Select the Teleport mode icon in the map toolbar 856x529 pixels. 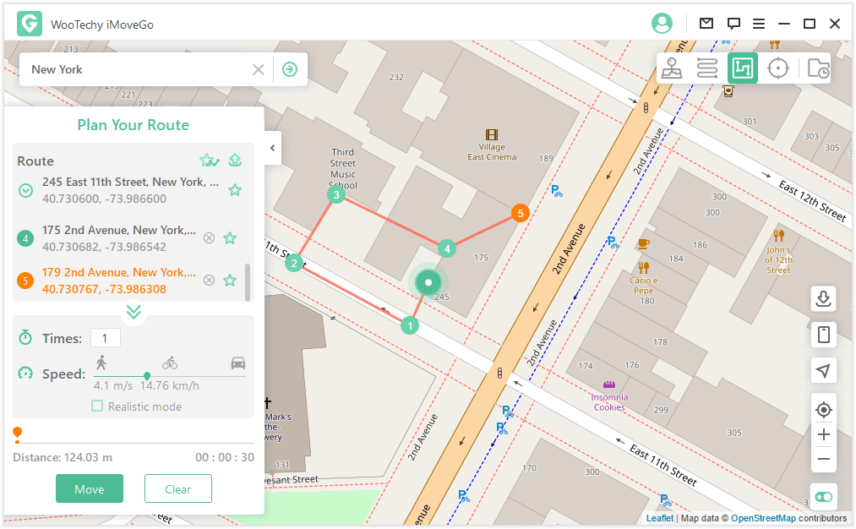point(672,68)
